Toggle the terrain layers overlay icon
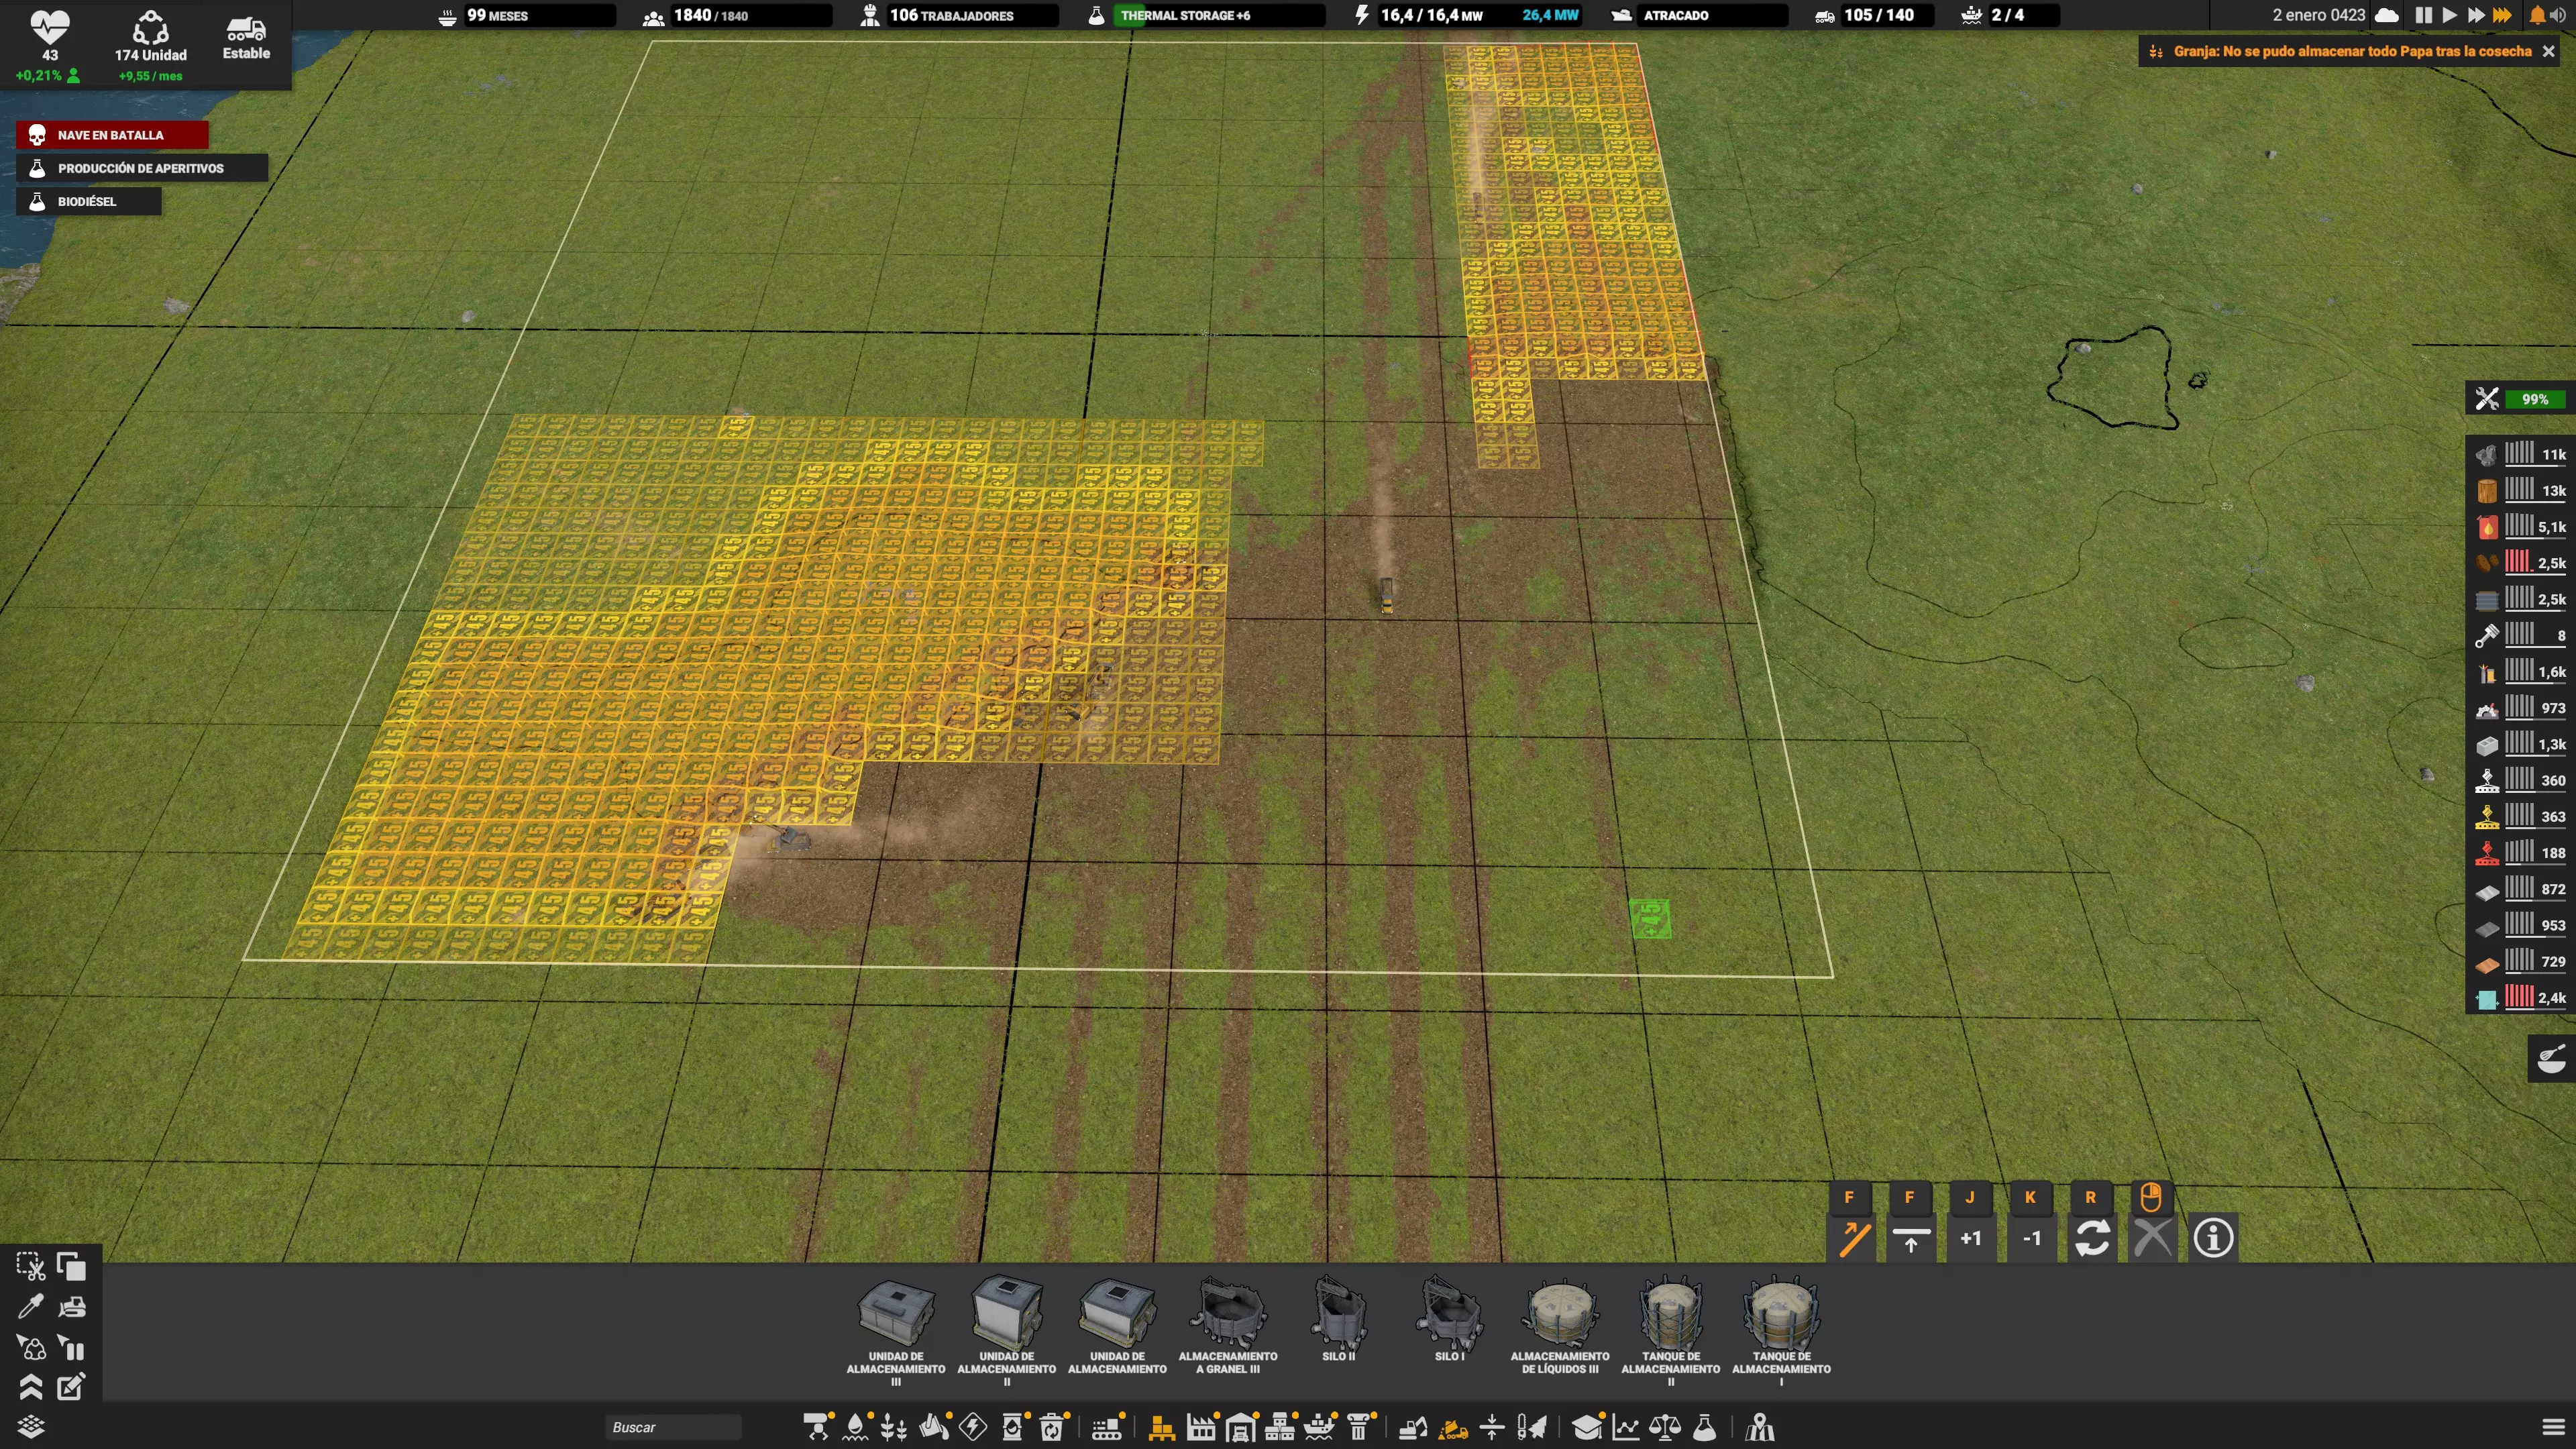The width and height of the screenshot is (2576, 1449). click(x=30, y=1427)
